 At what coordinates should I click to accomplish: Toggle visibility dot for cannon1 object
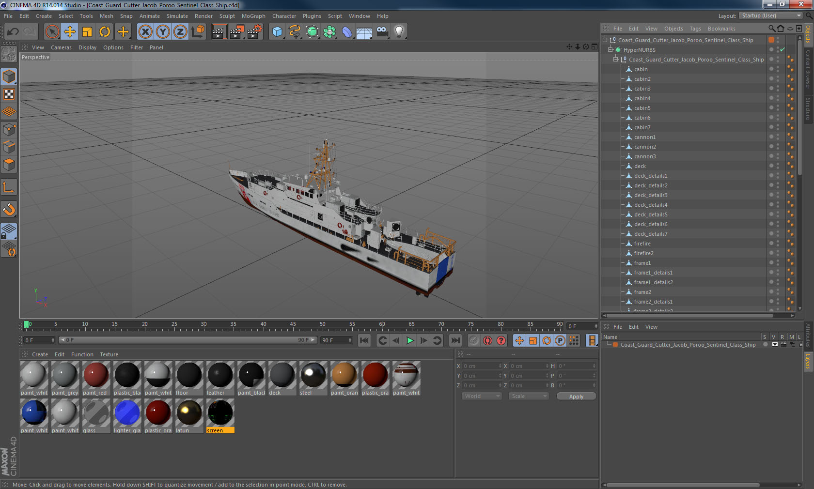tap(771, 137)
